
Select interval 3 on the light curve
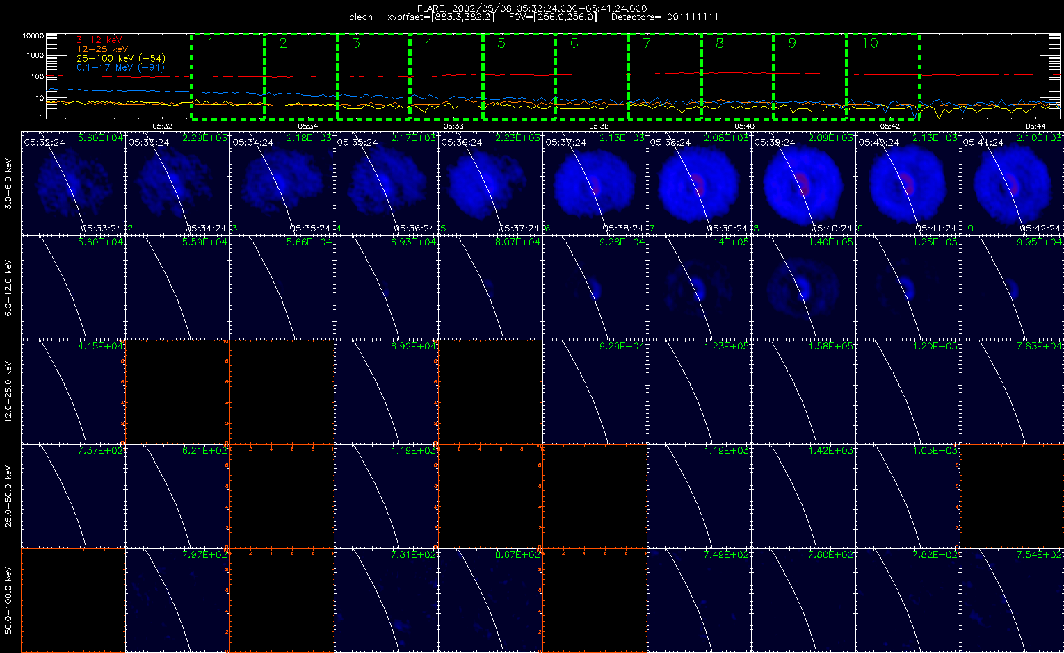[373, 76]
